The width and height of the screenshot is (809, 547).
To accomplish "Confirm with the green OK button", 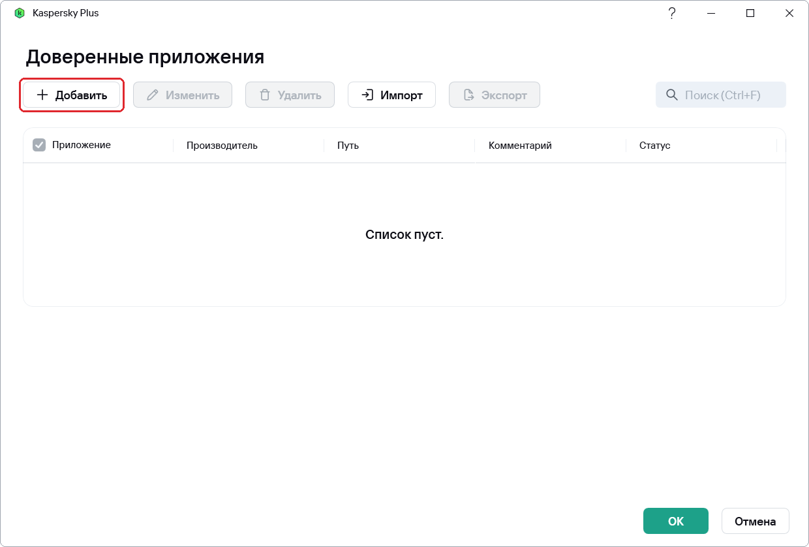I will click(x=676, y=521).
